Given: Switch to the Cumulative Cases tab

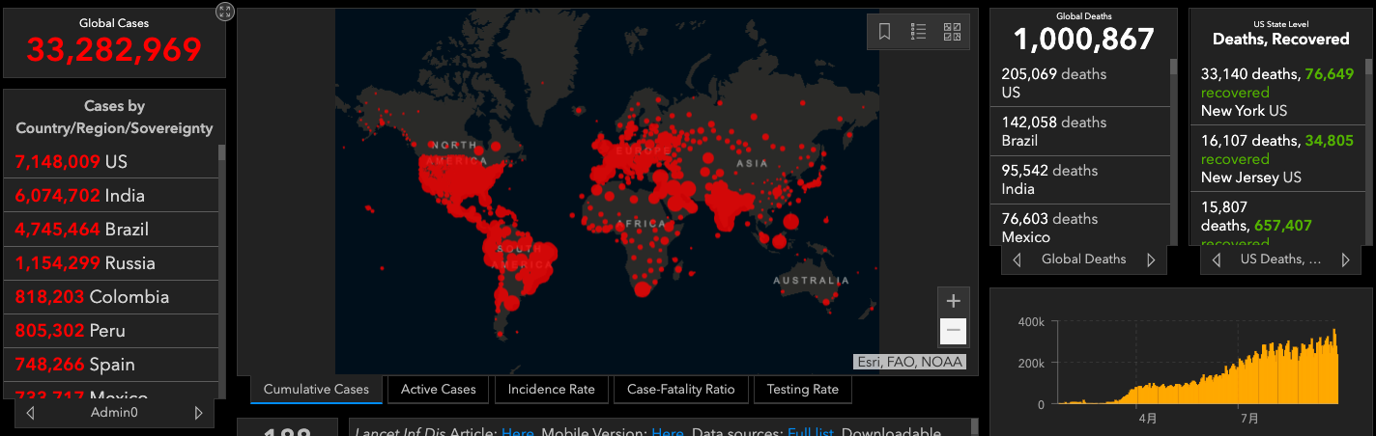Looking at the screenshot, I should click(316, 390).
